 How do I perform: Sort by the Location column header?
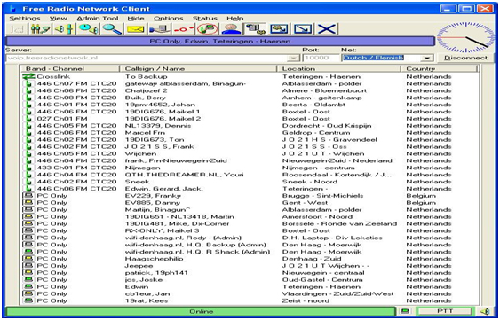pos(338,69)
